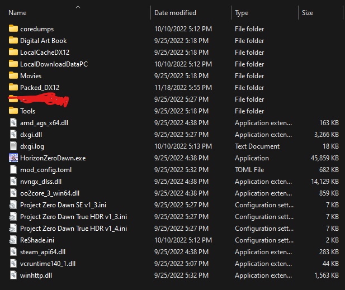Select Project Zero Dawn True HDR v1_4.ini
This screenshot has width=345, height=290.
click(x=73, y=229)
